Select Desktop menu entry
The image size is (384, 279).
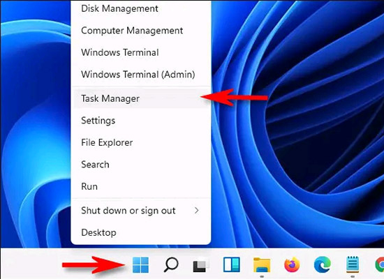tap(141, 232)
